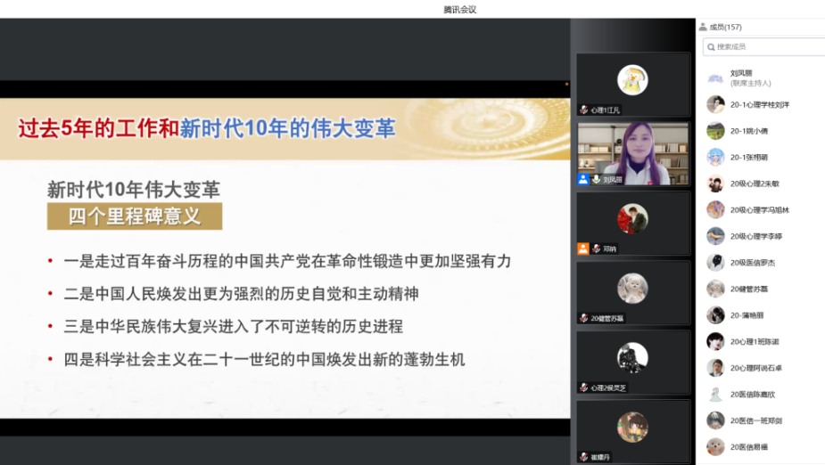Click the orange badge icon on 邓纳's tile

point(583,249)
